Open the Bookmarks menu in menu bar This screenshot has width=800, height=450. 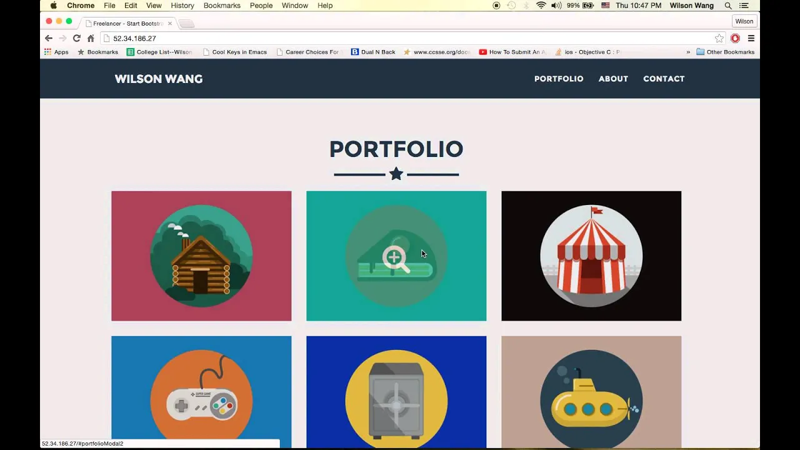click(x=222, y=6)
